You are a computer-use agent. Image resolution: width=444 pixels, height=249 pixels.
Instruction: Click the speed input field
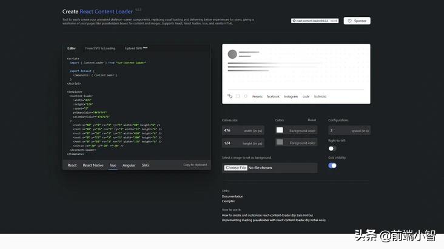point(349,130)
